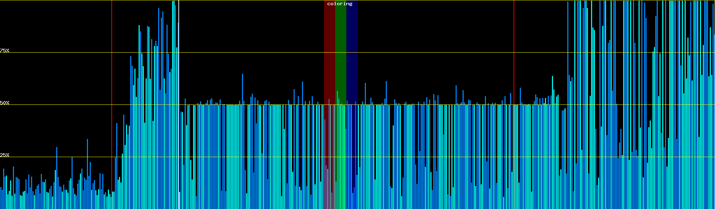Select the dark blue color band
The image size is (715, 209).
tap(352, 52)
